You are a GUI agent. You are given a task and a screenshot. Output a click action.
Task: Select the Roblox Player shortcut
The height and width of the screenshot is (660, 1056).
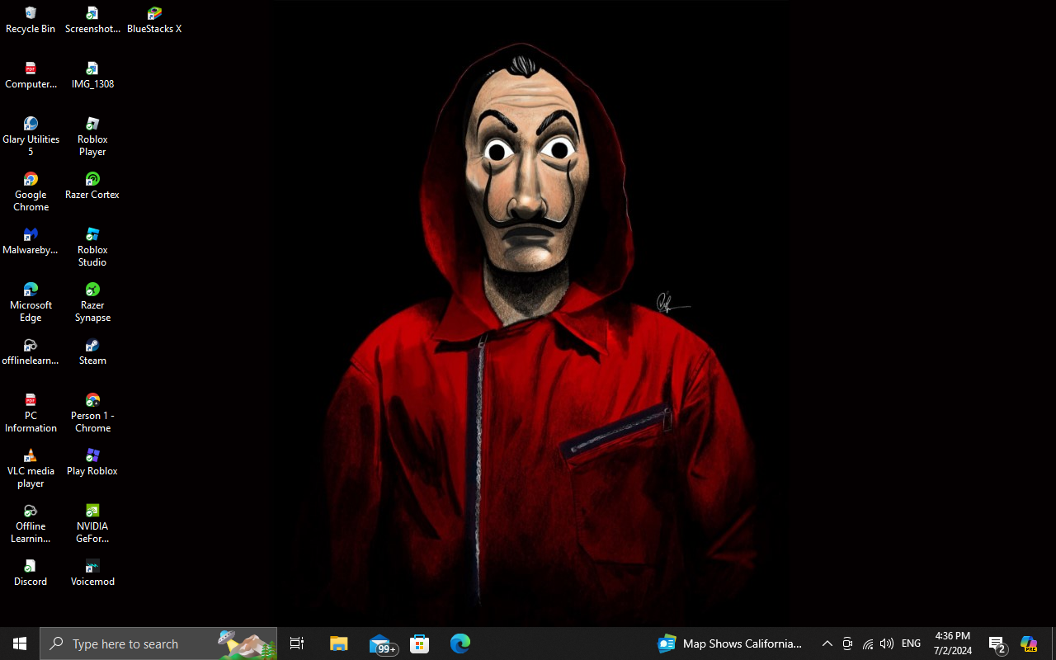92,137
